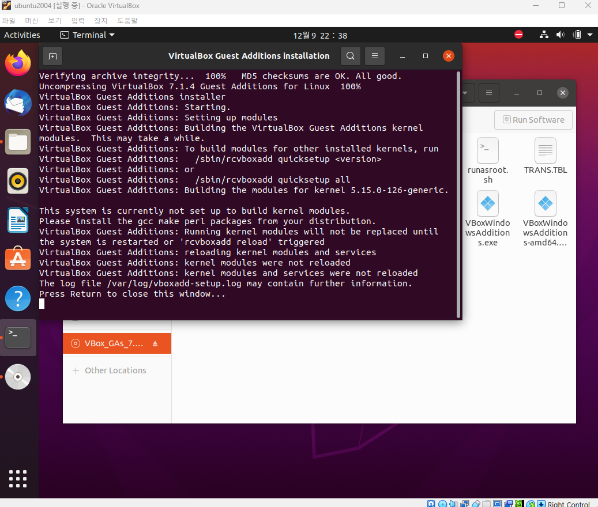Click Activities in the GNOME top bar
The image size is (598, 507).
[22, 35]
